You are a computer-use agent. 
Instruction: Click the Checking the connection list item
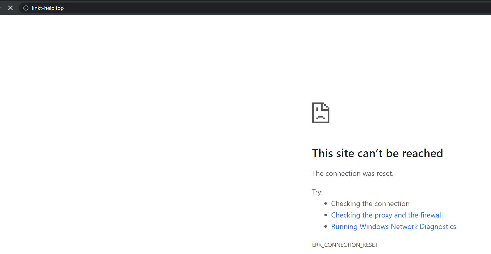click(370, 203)
